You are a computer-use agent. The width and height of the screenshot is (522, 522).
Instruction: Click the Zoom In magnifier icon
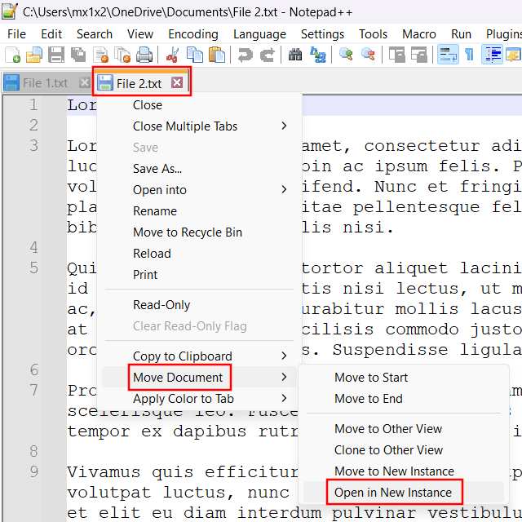coord(346,55)
